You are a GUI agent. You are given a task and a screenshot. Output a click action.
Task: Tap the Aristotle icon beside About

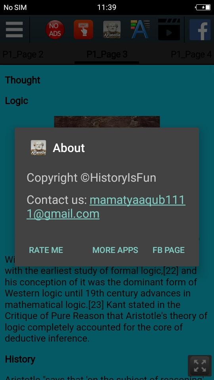pyautogui.click(x=38, y=148)
